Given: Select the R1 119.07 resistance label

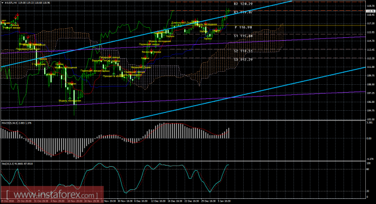Looking at the screenshot, I should coord(243,12).
